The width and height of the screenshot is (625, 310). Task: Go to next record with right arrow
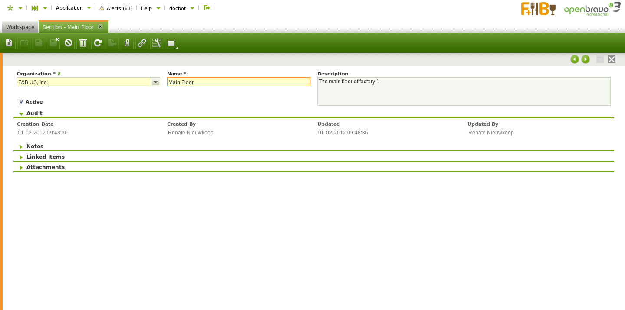586,59
